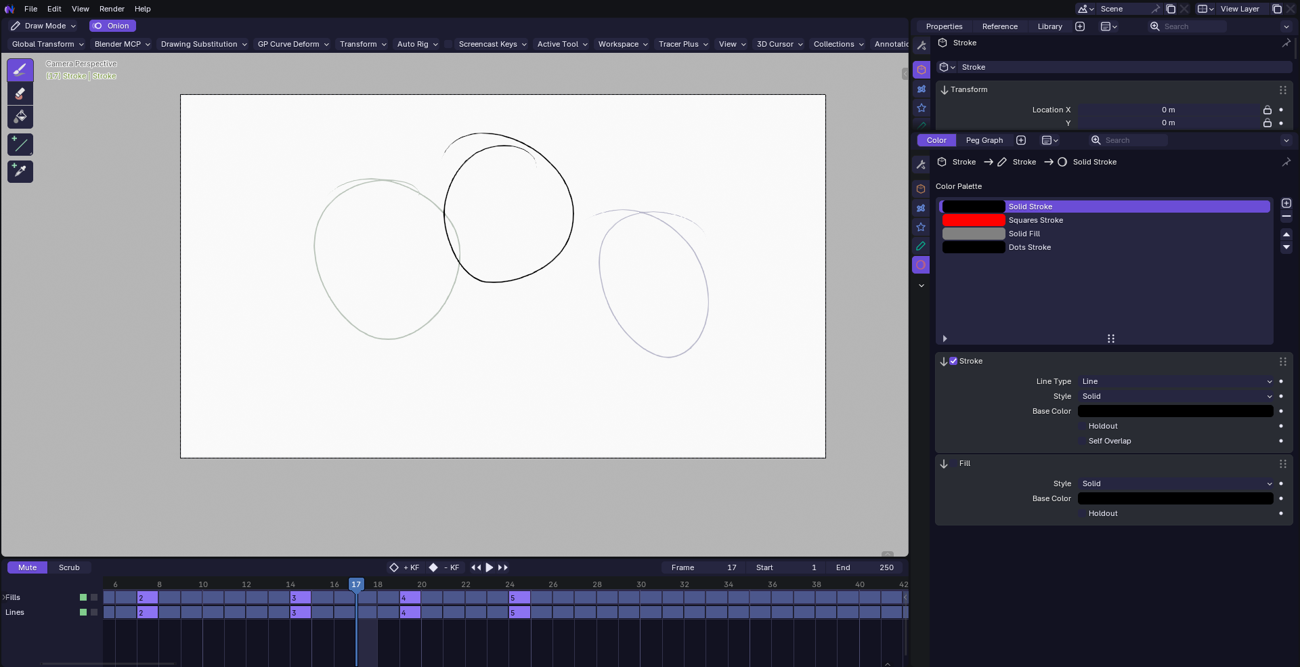Click the Scrub button
This screenshot has width=1300, height=667.
pyautogui.click(x=69, y=567)
